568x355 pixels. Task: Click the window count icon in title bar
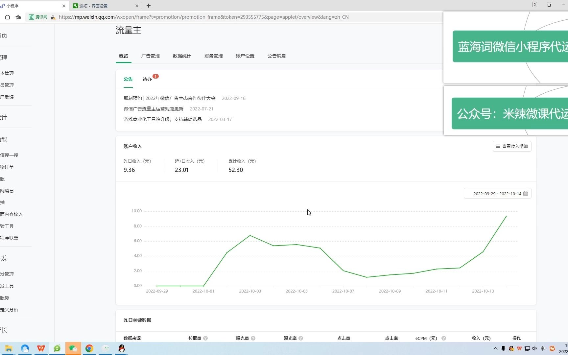pyautogui.click(x=535, y=5)
